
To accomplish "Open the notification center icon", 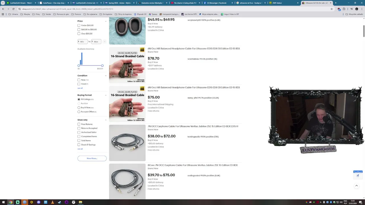I will point(360,202).
